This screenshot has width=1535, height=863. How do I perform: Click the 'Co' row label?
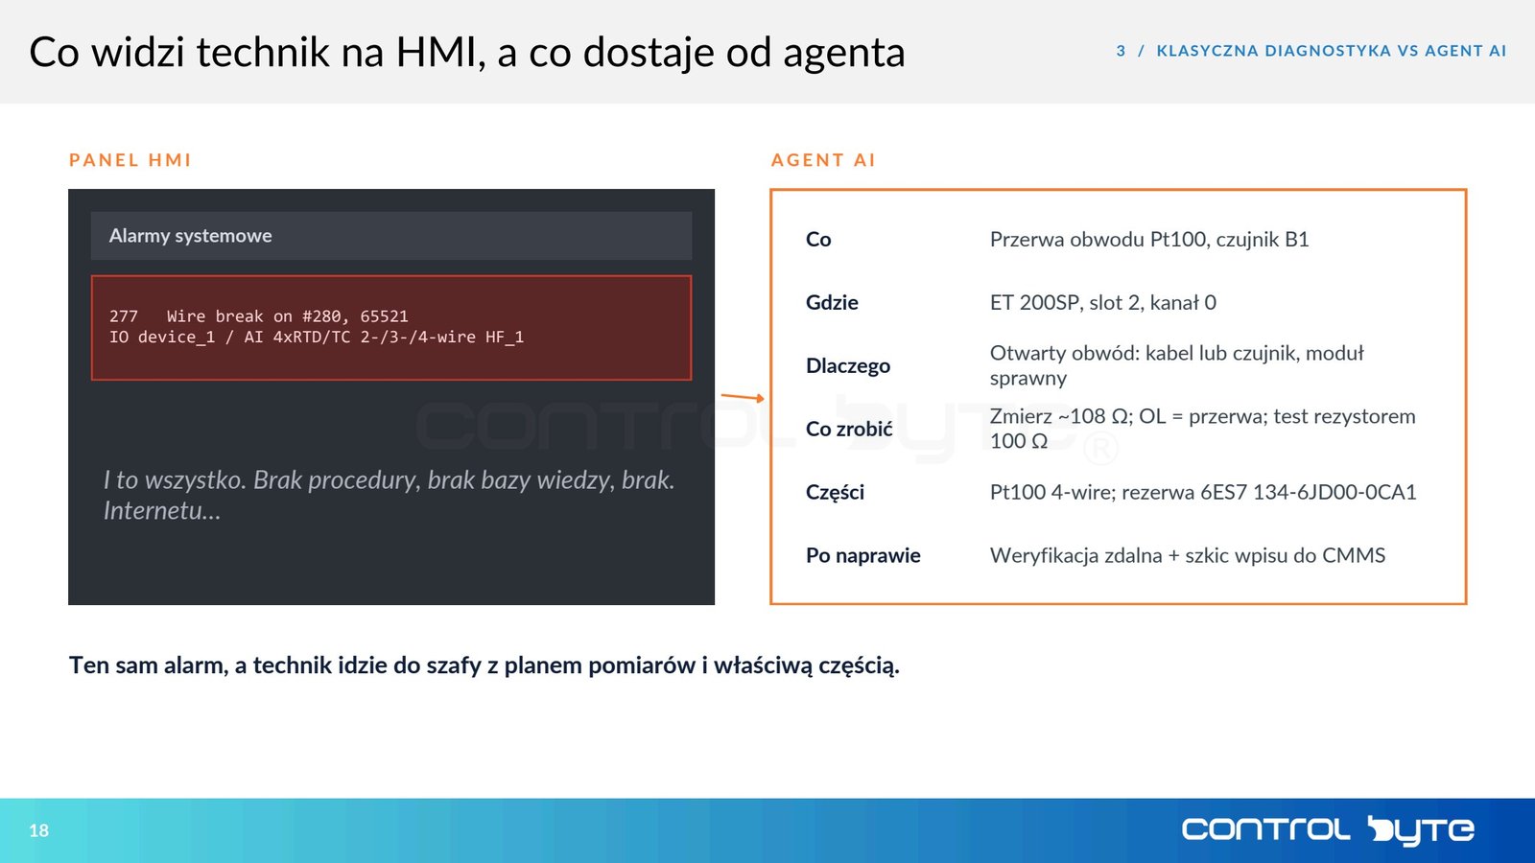tap(818, 240)
